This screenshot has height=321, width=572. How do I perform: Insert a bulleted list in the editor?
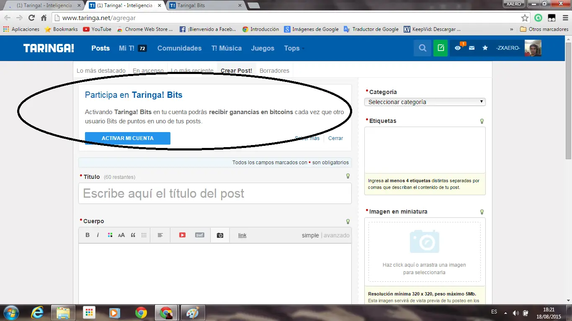(x=144, y=235)
